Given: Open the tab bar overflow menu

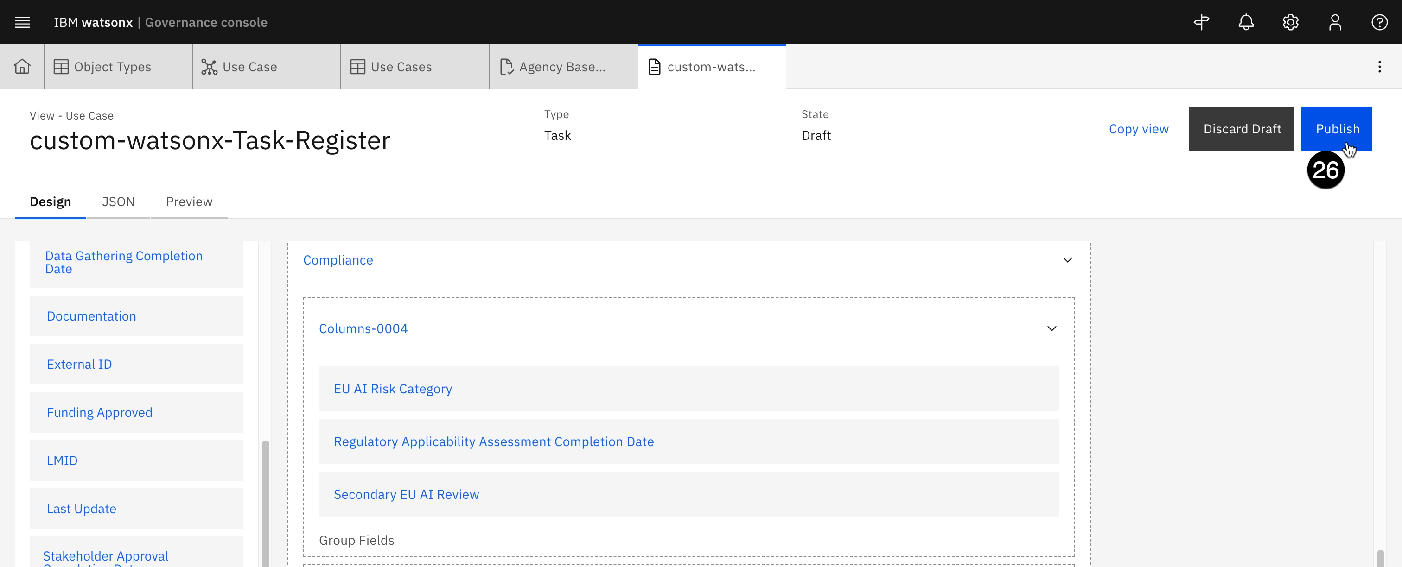Looking at the screenshot, I should (1379, 67).
